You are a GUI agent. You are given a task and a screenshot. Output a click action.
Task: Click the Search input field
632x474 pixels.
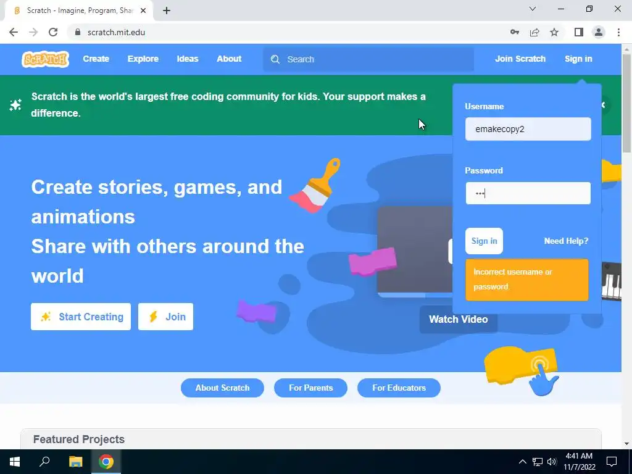click(368, 59)
